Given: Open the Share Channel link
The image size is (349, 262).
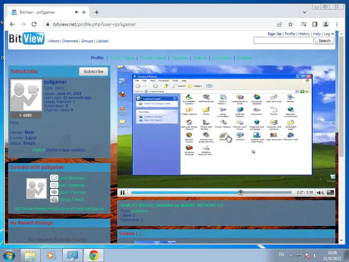Looking at the screenshot, I should coord(72,192).
